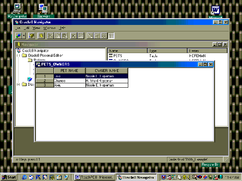Image resolution: width=242 pixels, height=181 pixels.
Task: Click the Delete X toolbar icon
Action: coord(73,36)
